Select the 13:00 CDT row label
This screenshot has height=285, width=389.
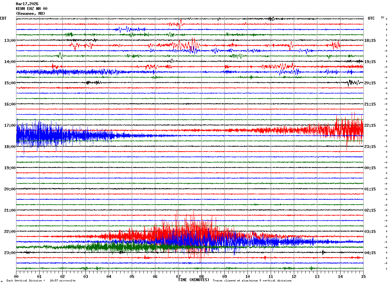tap(10, 40)
